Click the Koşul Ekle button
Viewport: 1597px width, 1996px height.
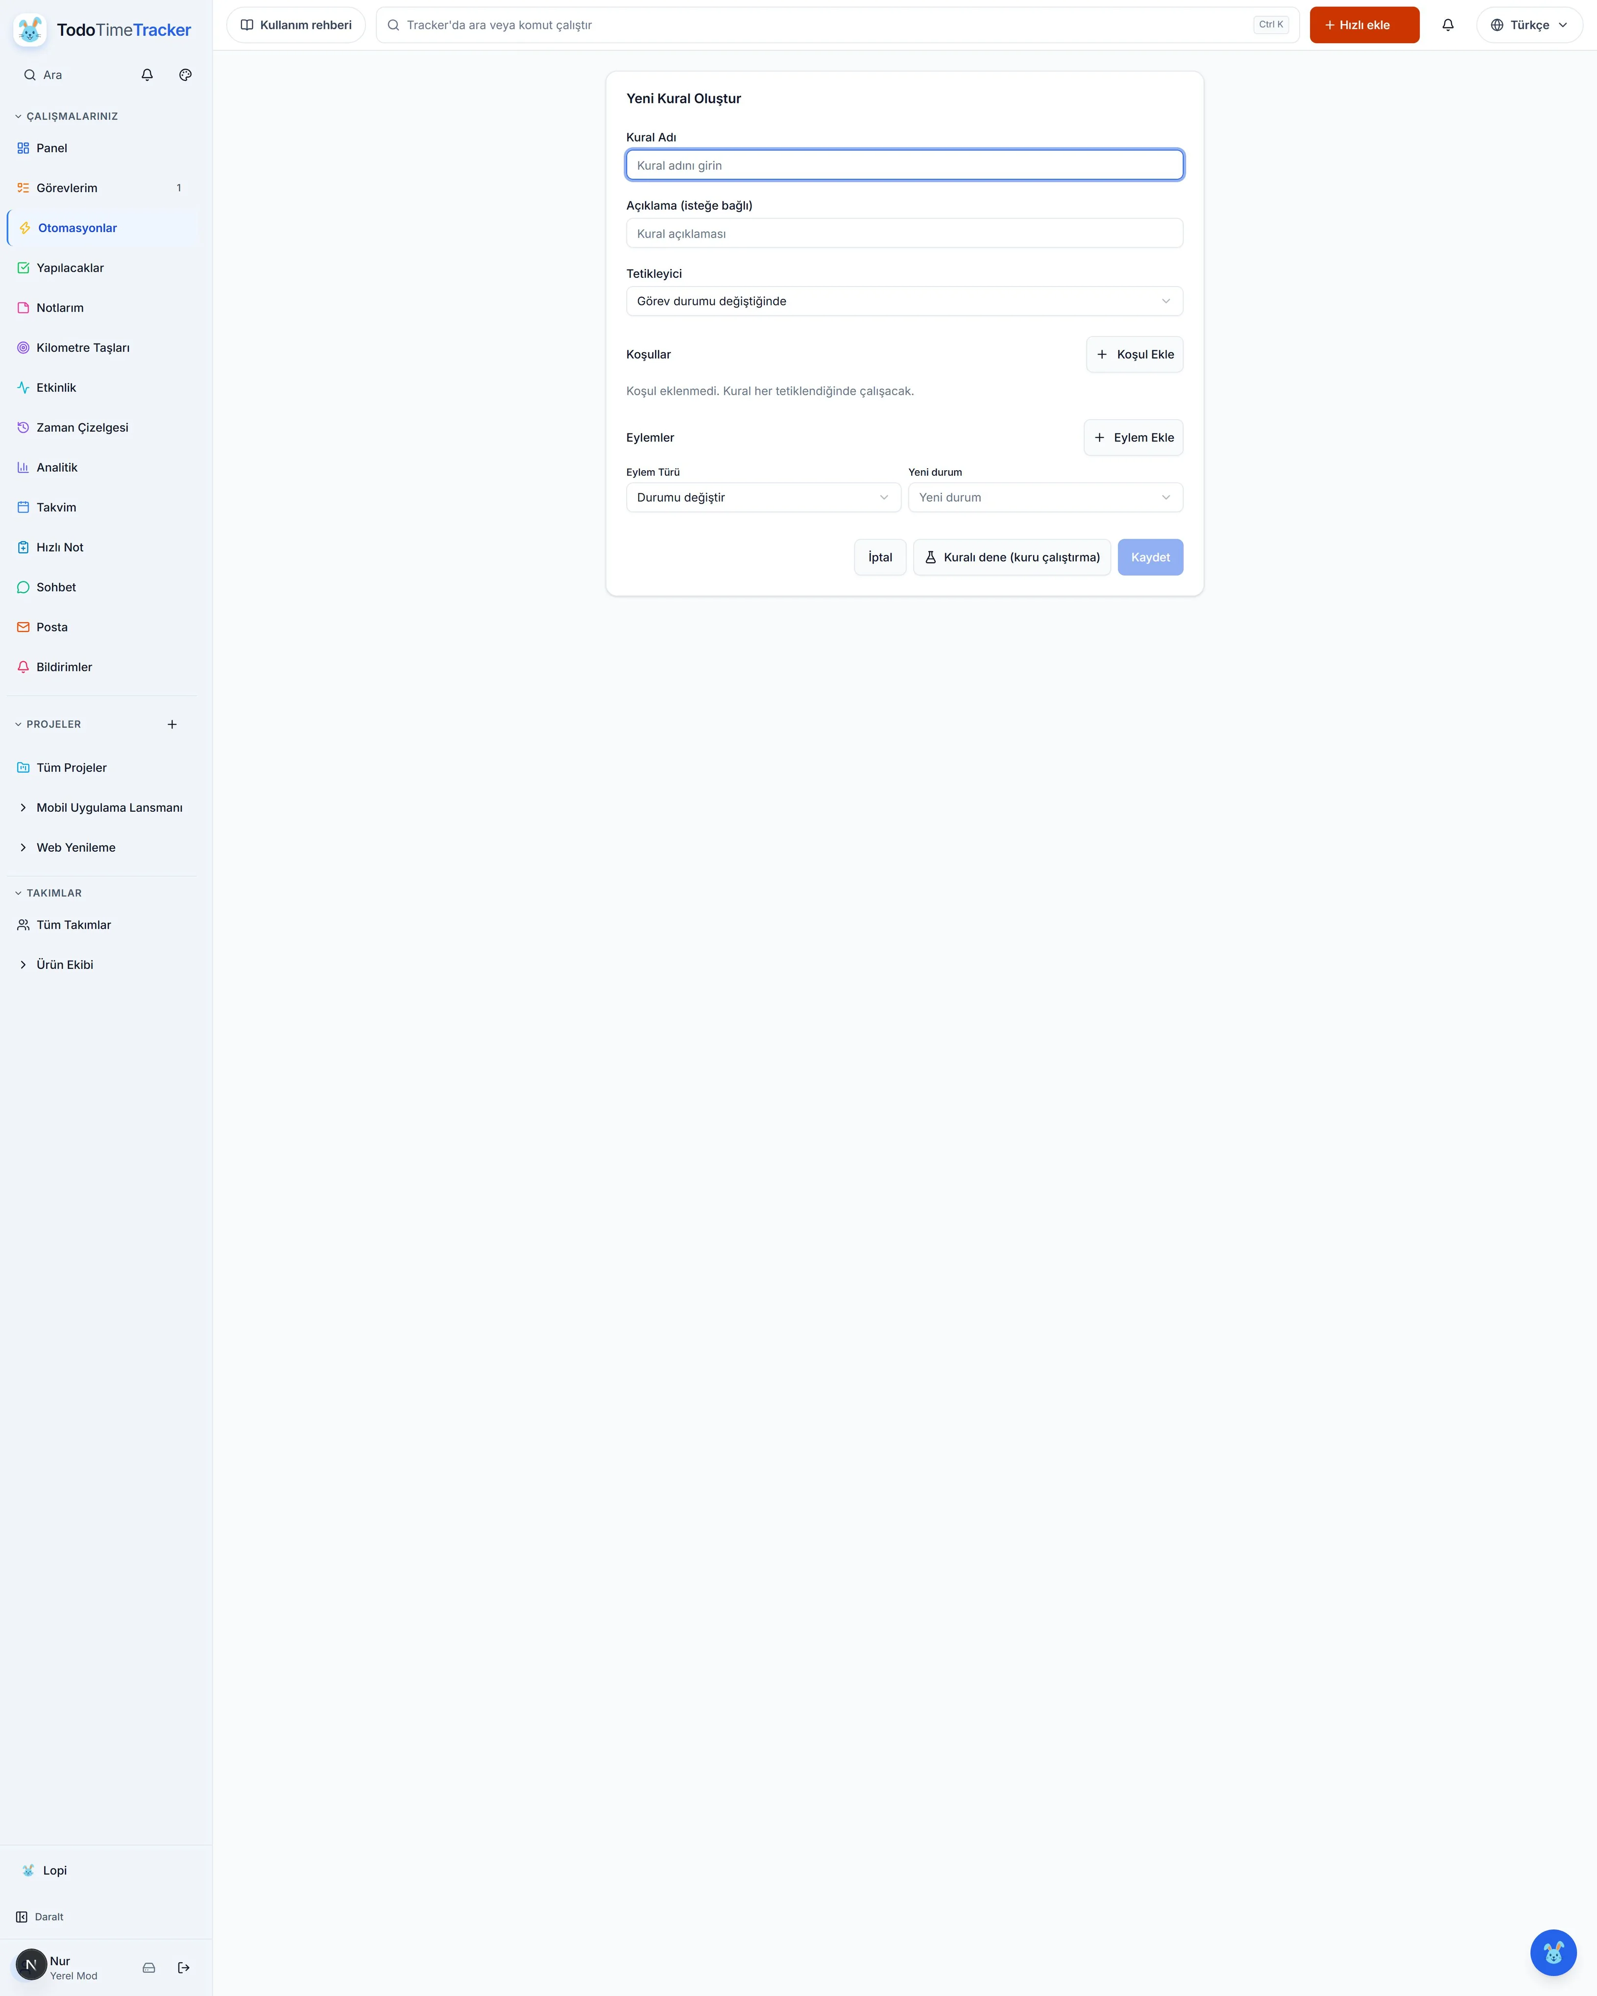(1134, 355)
